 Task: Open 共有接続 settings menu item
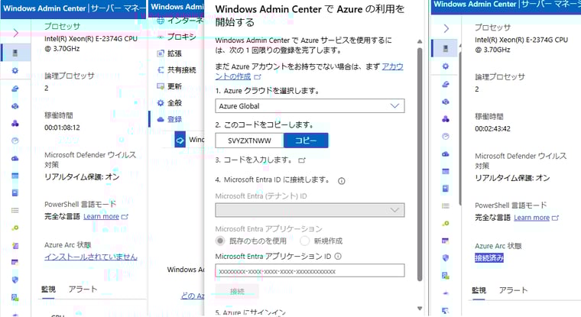pos(177,70)
